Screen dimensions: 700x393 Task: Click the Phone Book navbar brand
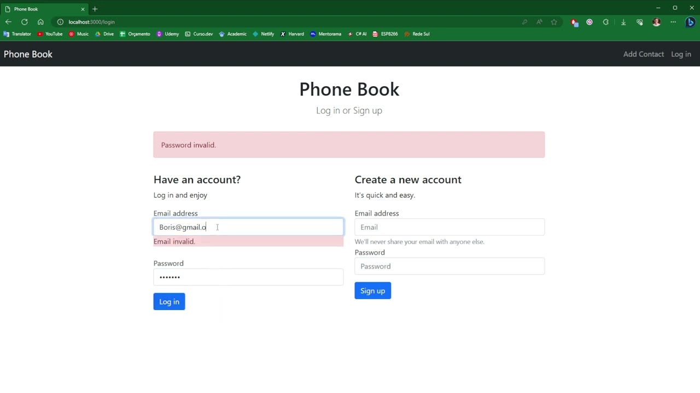click(28, 54)
